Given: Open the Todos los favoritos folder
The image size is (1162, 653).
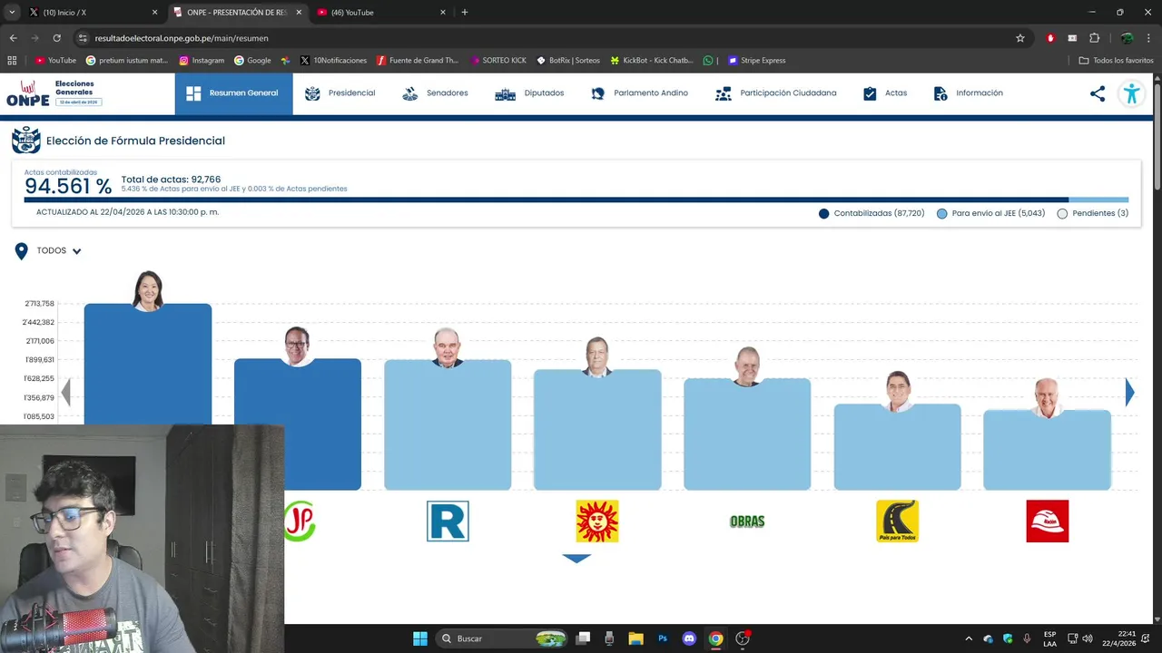Looking at the screenshot, I should (x=1116, y=61).
